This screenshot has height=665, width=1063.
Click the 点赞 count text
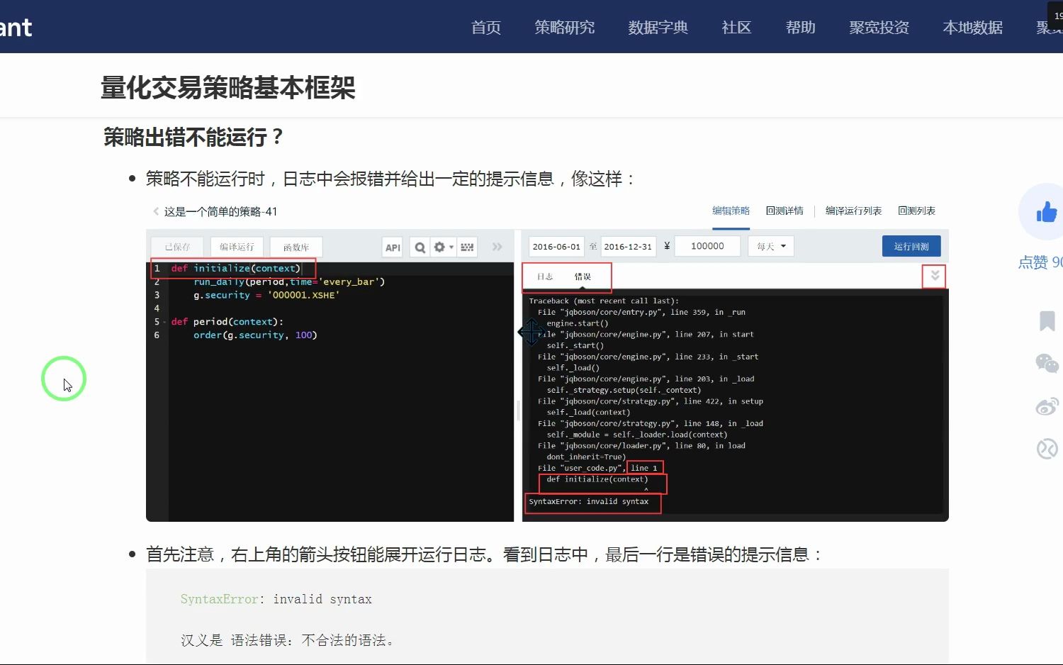pos(1040,262)
